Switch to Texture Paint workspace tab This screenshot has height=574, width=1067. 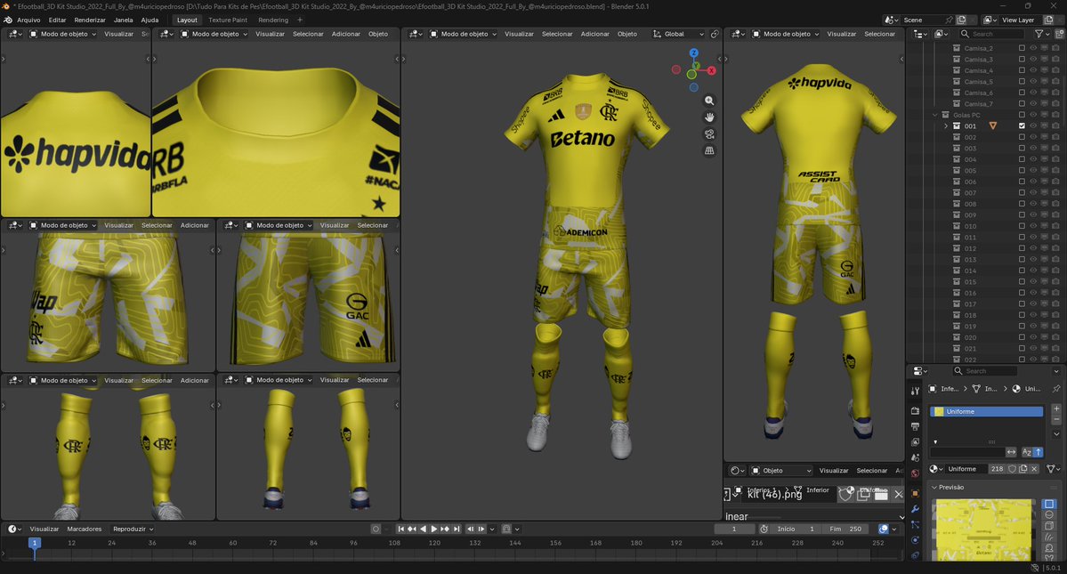[228, 20]
